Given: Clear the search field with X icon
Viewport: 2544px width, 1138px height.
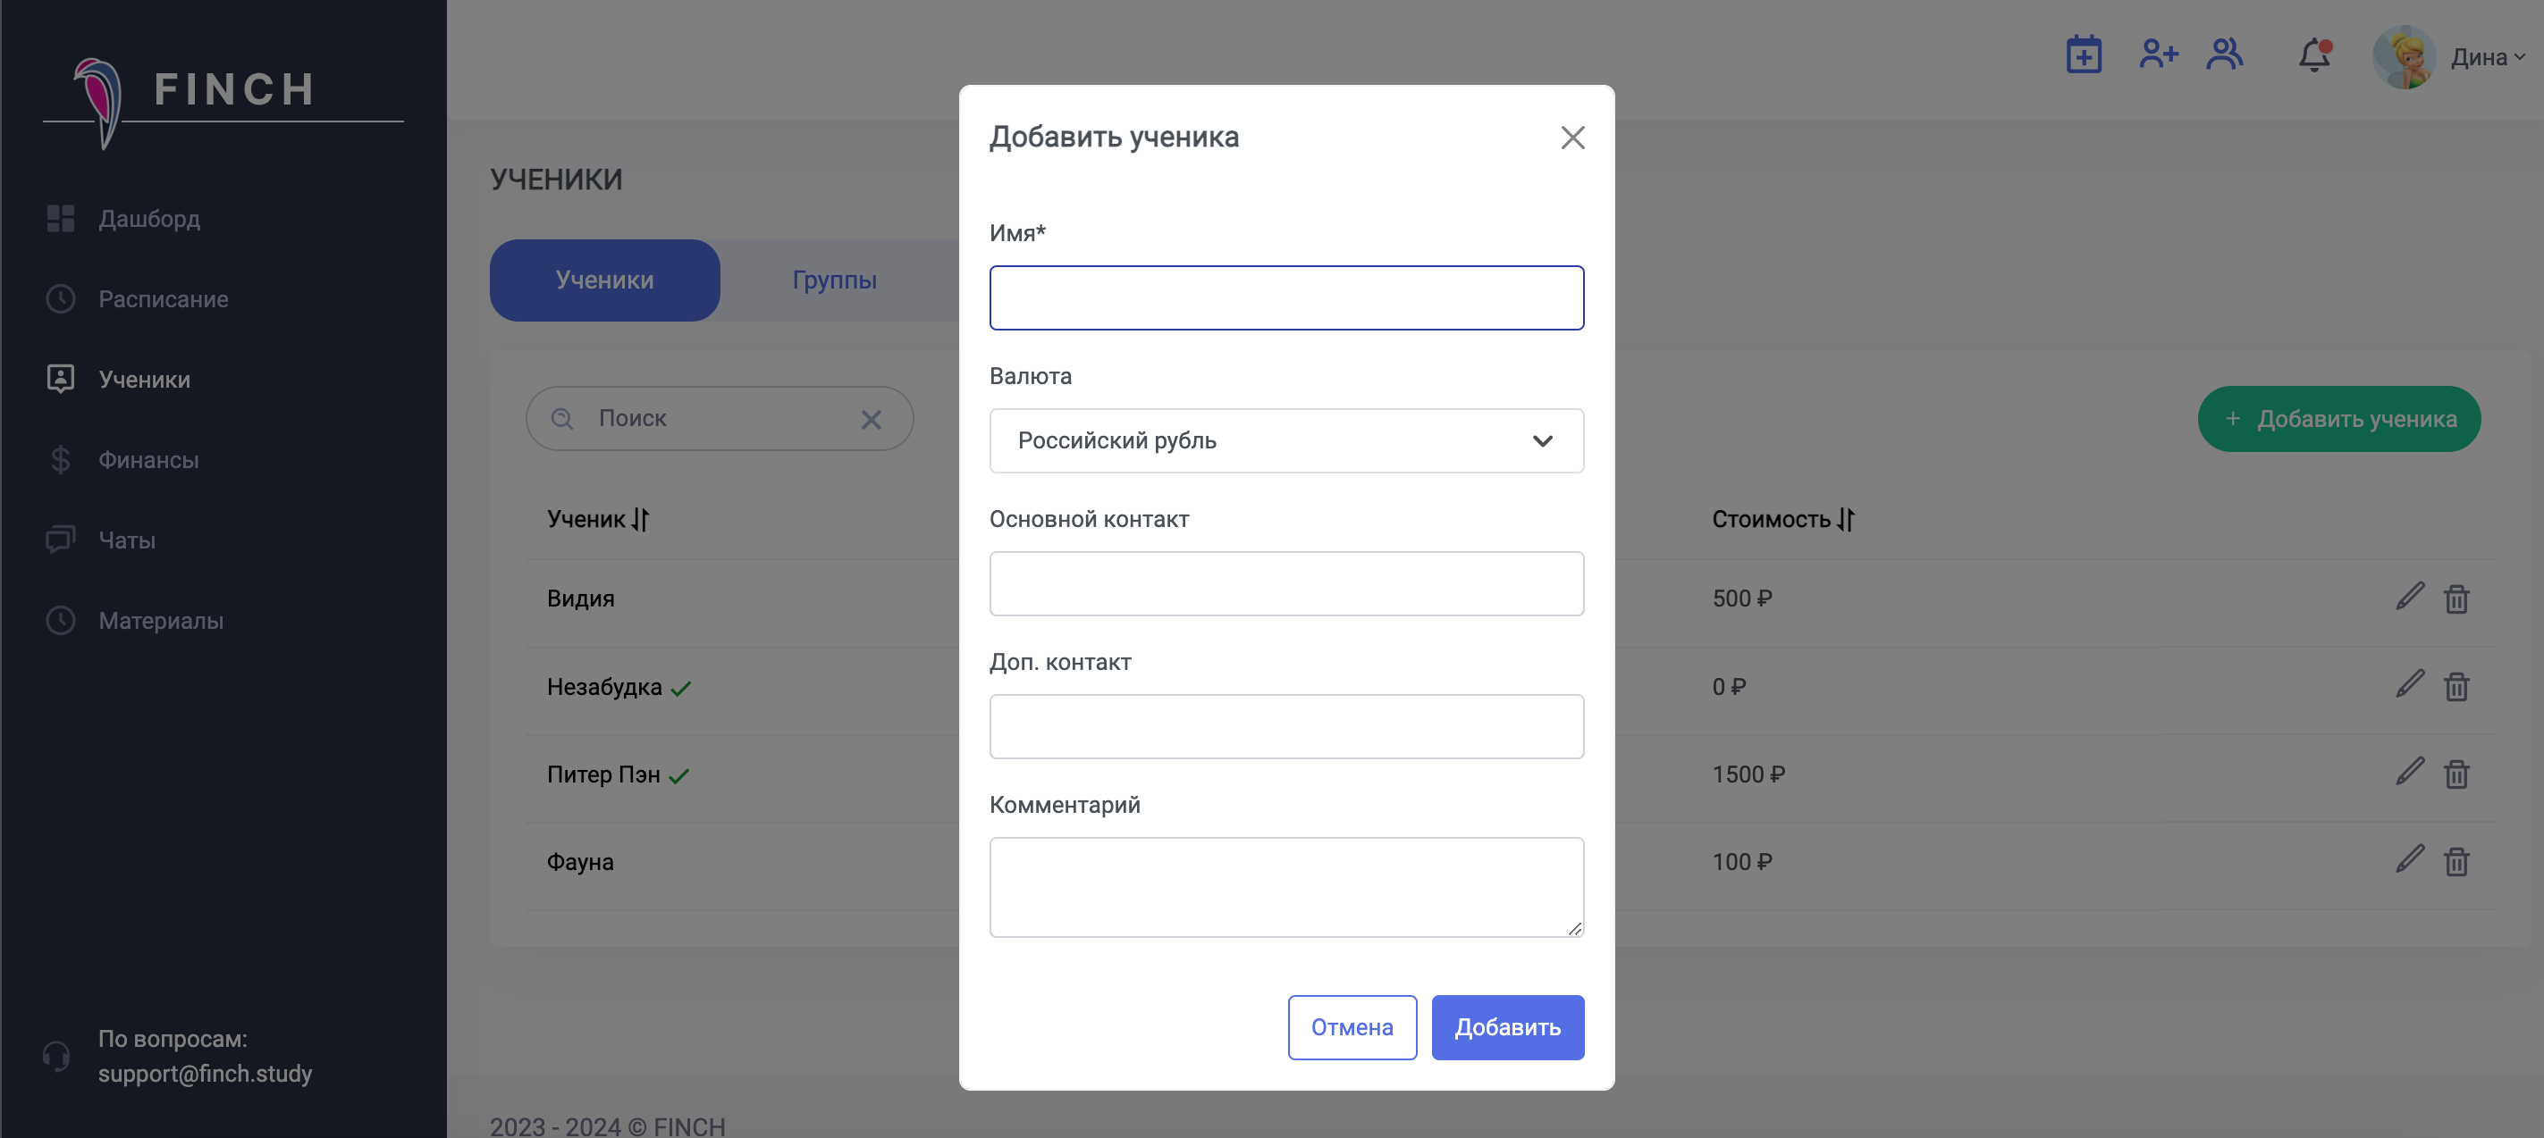Looking at the screenshot, I should pyautogui.click(x=870, y=420).
